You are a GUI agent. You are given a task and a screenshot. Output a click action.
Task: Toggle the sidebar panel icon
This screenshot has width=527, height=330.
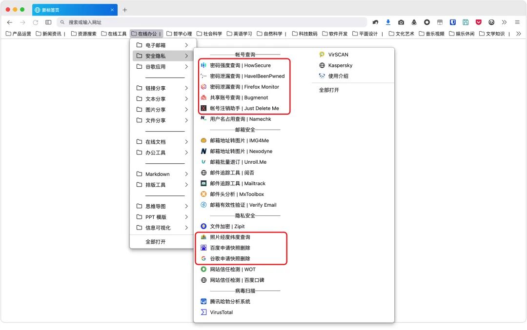[x=48, y=22]
